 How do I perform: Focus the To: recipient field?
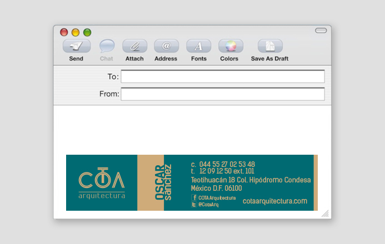click(x=223, y=77)
